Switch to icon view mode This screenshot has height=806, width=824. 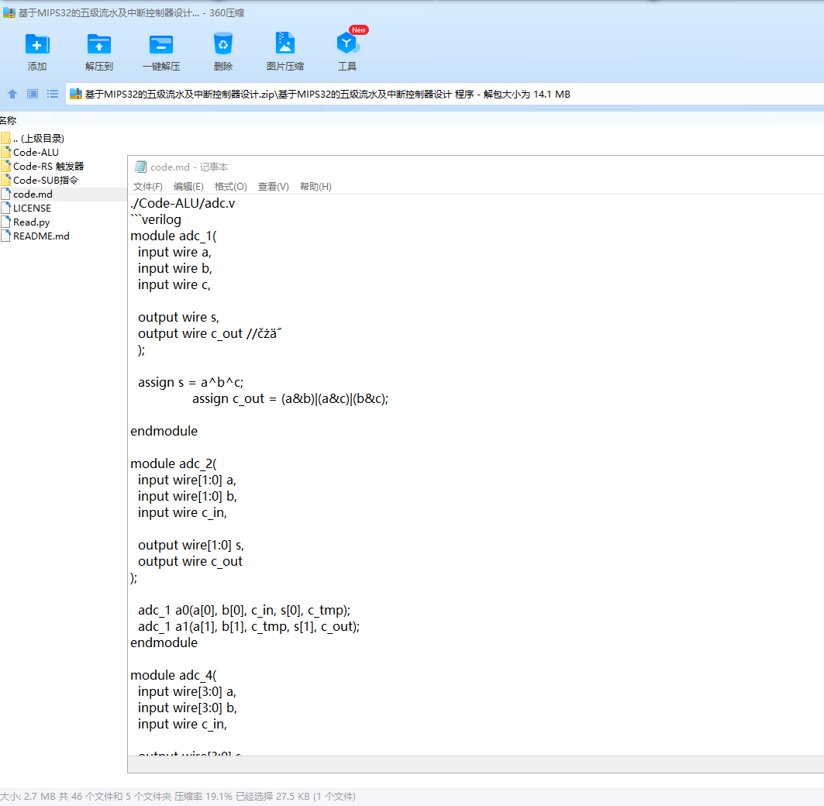(33, 94)
